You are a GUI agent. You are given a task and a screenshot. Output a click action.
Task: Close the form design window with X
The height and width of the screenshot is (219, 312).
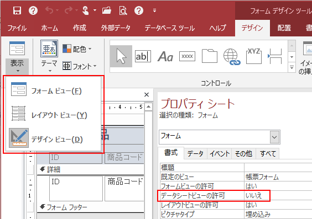tap(147, 95)
